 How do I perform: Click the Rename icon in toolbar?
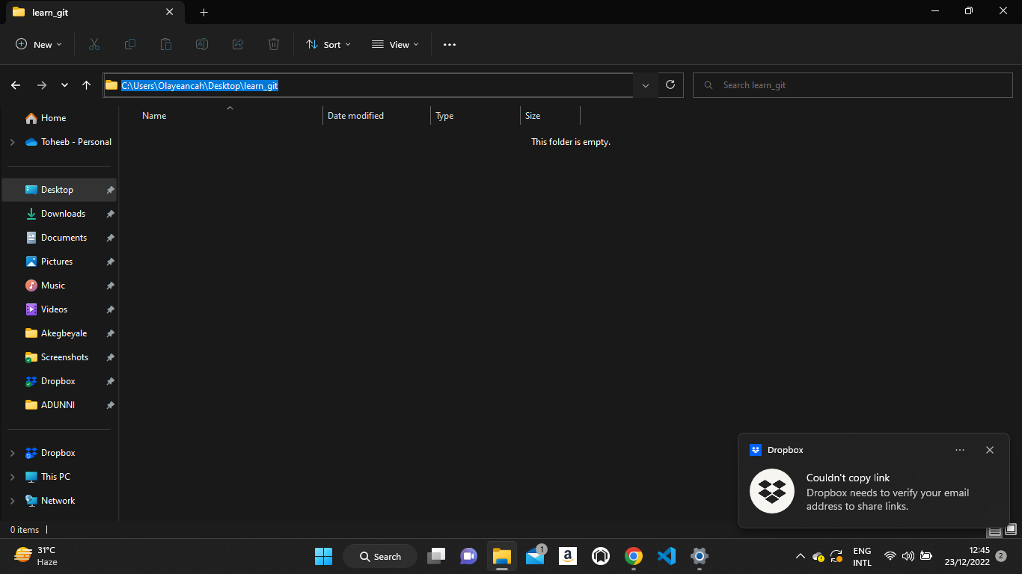pos(202,45)
